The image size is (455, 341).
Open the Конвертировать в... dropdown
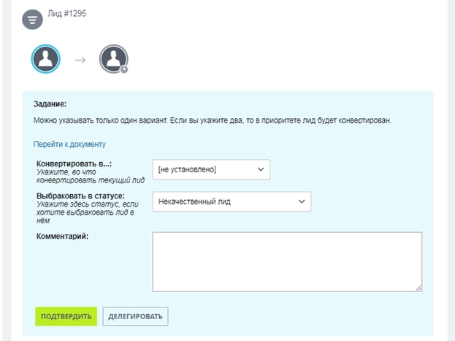[211, 169]
